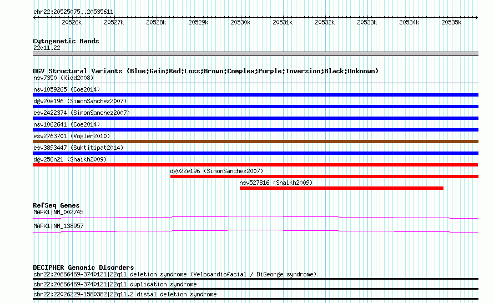The width and height of the screenshot is (494, 303).
Task: Select the dgv256n21 (Shaikh2009) label
Action: (x=70, y=159)
